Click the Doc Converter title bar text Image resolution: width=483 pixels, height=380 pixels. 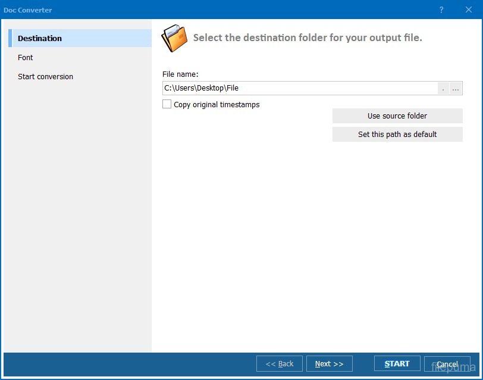(28, 10)
